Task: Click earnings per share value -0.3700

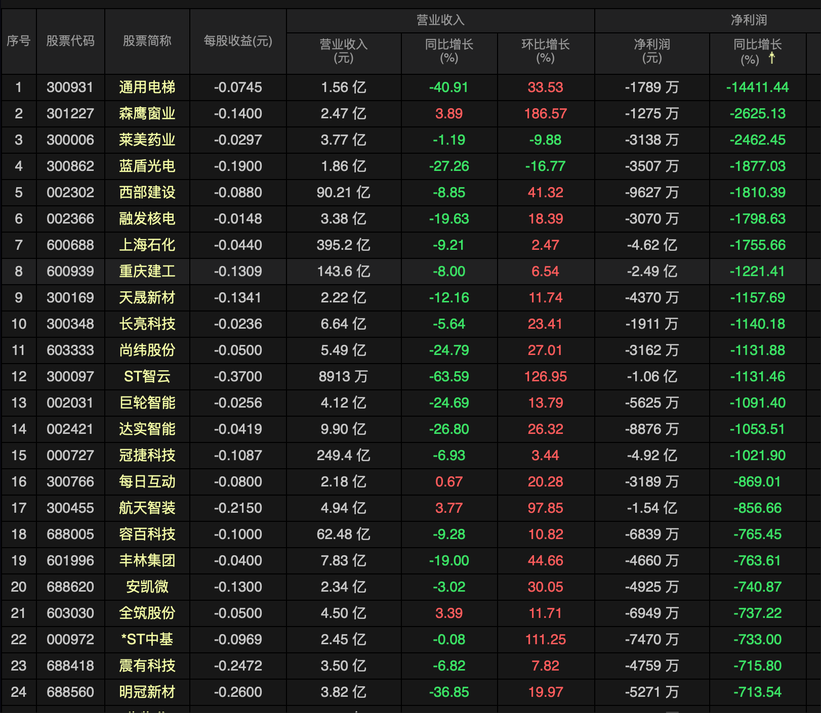Action: [238, 377]
